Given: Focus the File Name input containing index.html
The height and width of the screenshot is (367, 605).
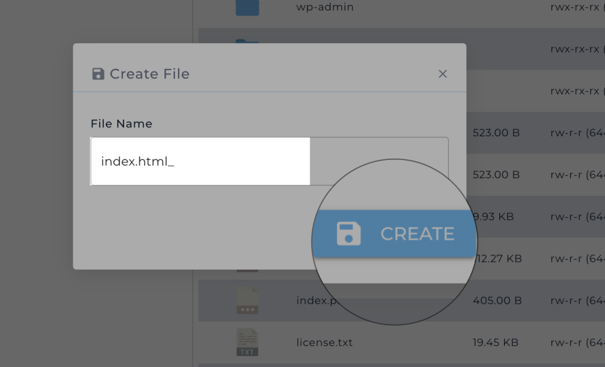Looking at the screenshot, I should pos(201,161).
